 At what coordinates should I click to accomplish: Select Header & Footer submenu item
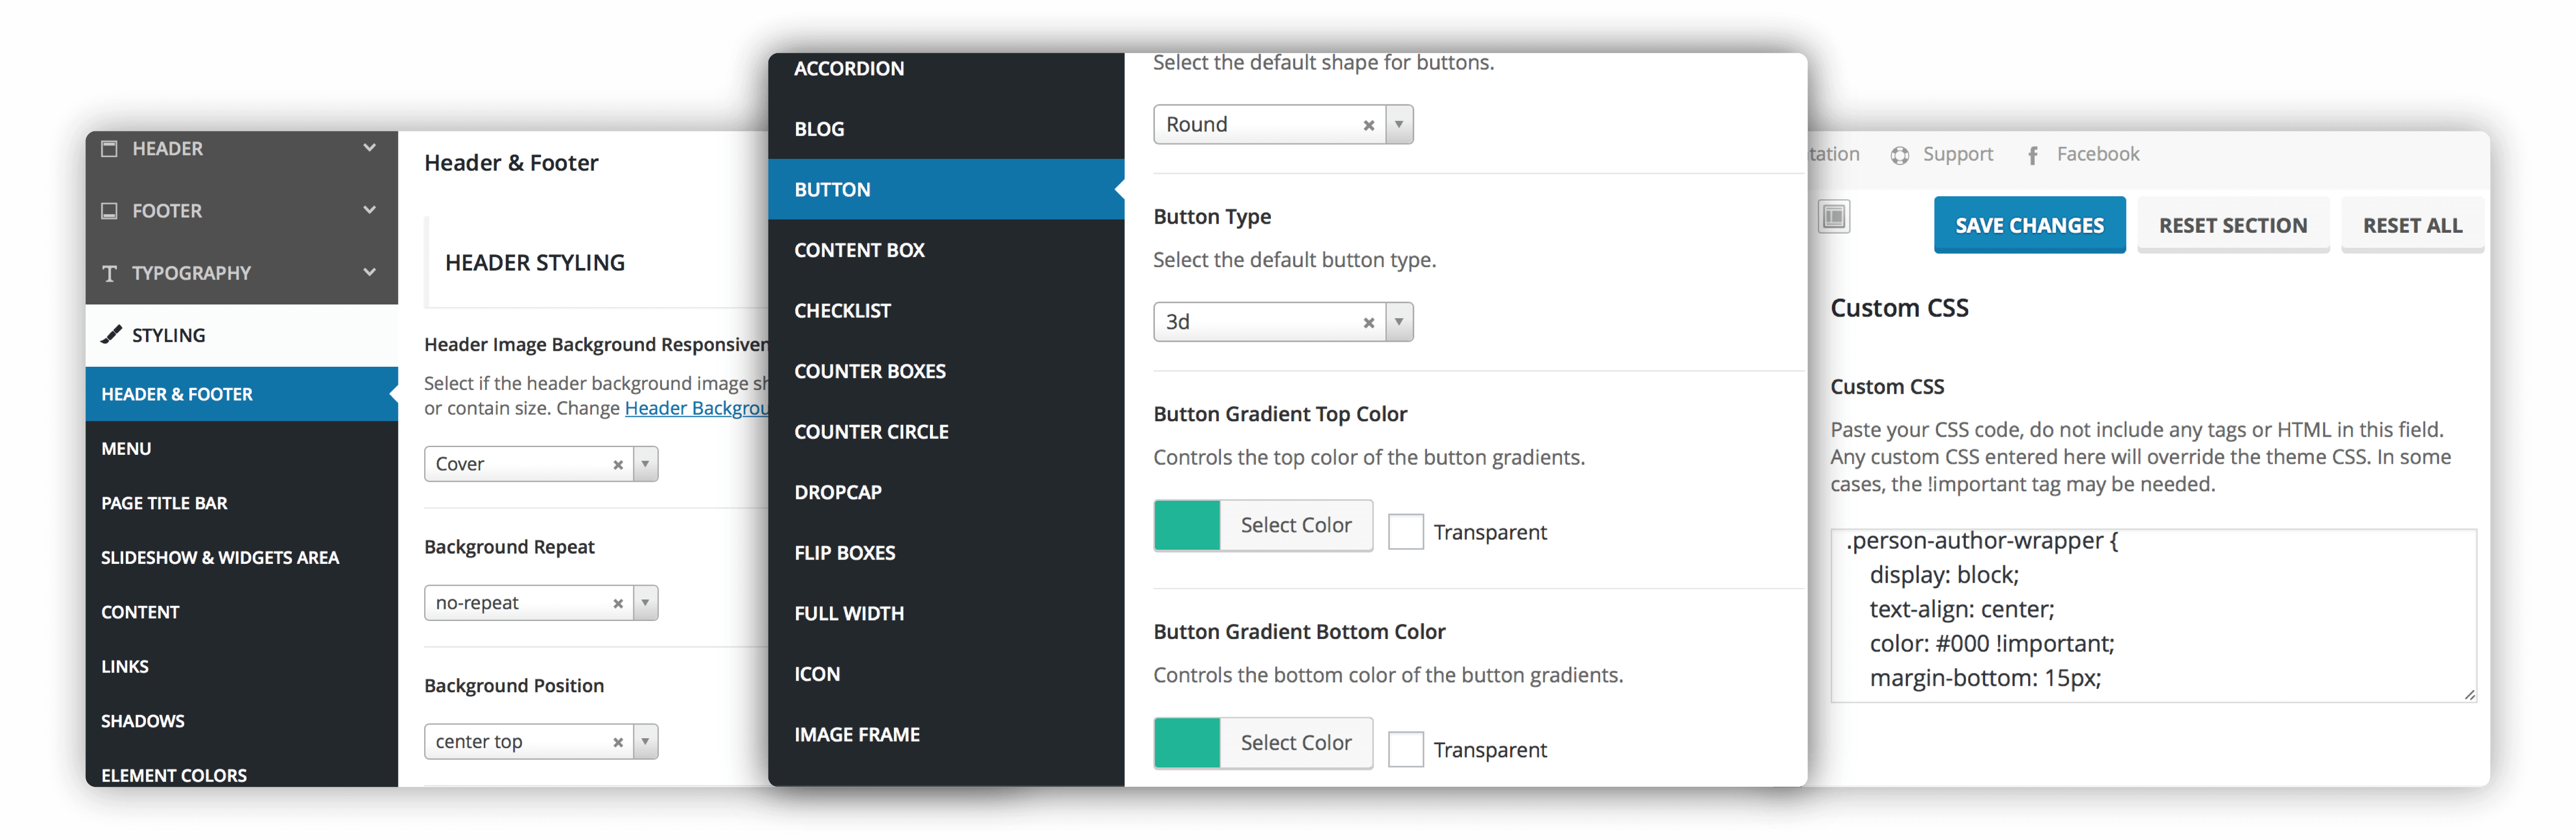click(242, 394)
